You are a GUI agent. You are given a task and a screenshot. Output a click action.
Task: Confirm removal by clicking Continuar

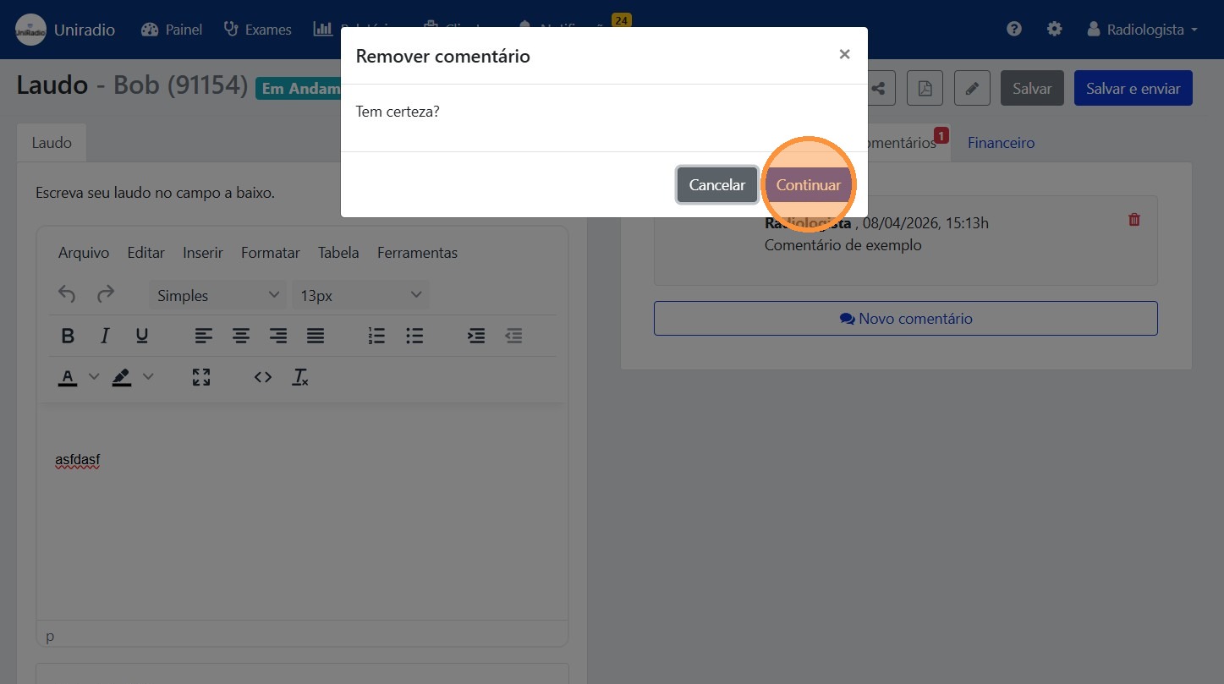click(808, 184)
